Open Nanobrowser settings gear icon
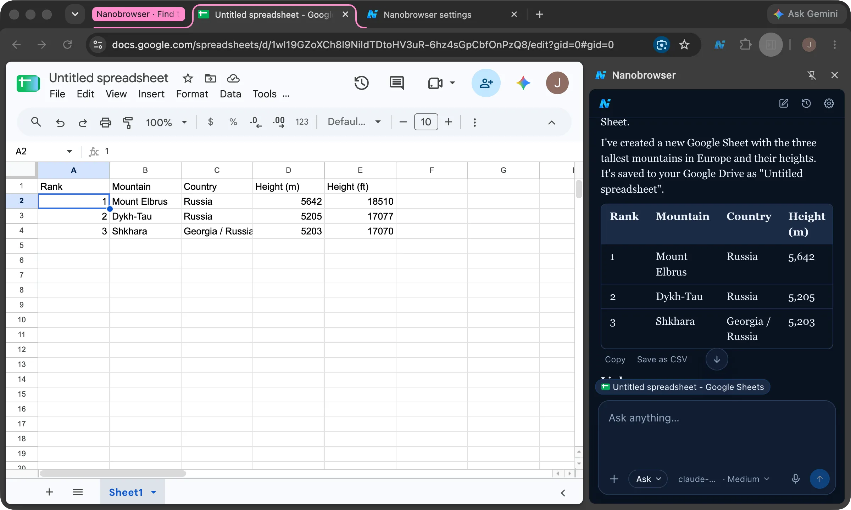This screenshot has height=510, width=851. (829, 103)
